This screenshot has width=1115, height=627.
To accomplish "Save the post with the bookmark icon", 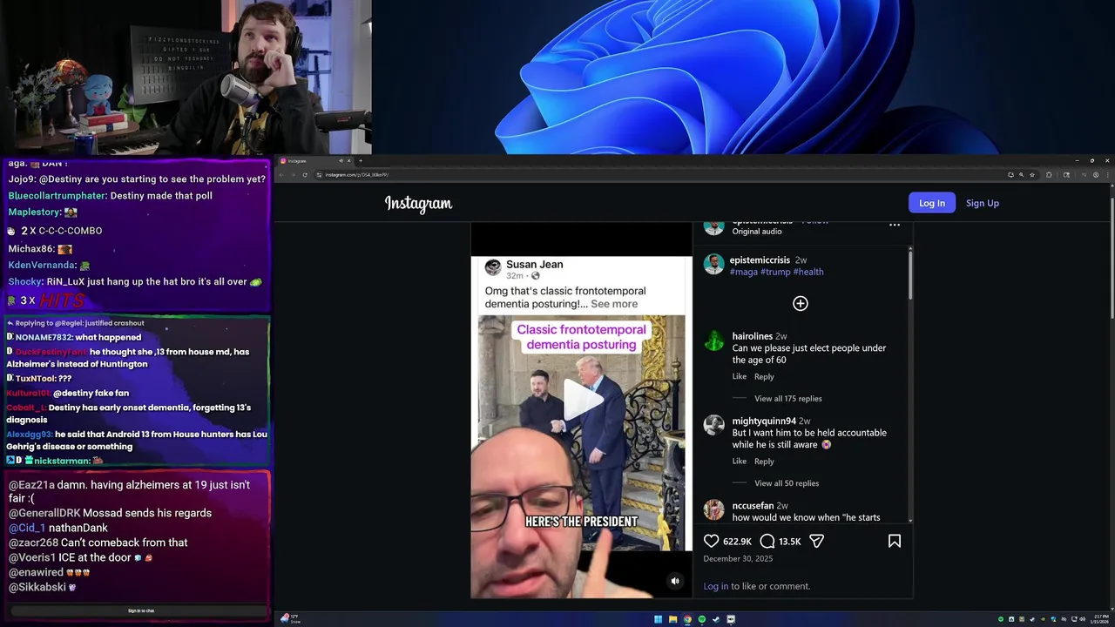I will (894, 541).
